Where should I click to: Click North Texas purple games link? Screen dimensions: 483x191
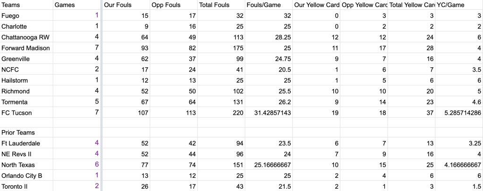(x=97, y=165)
